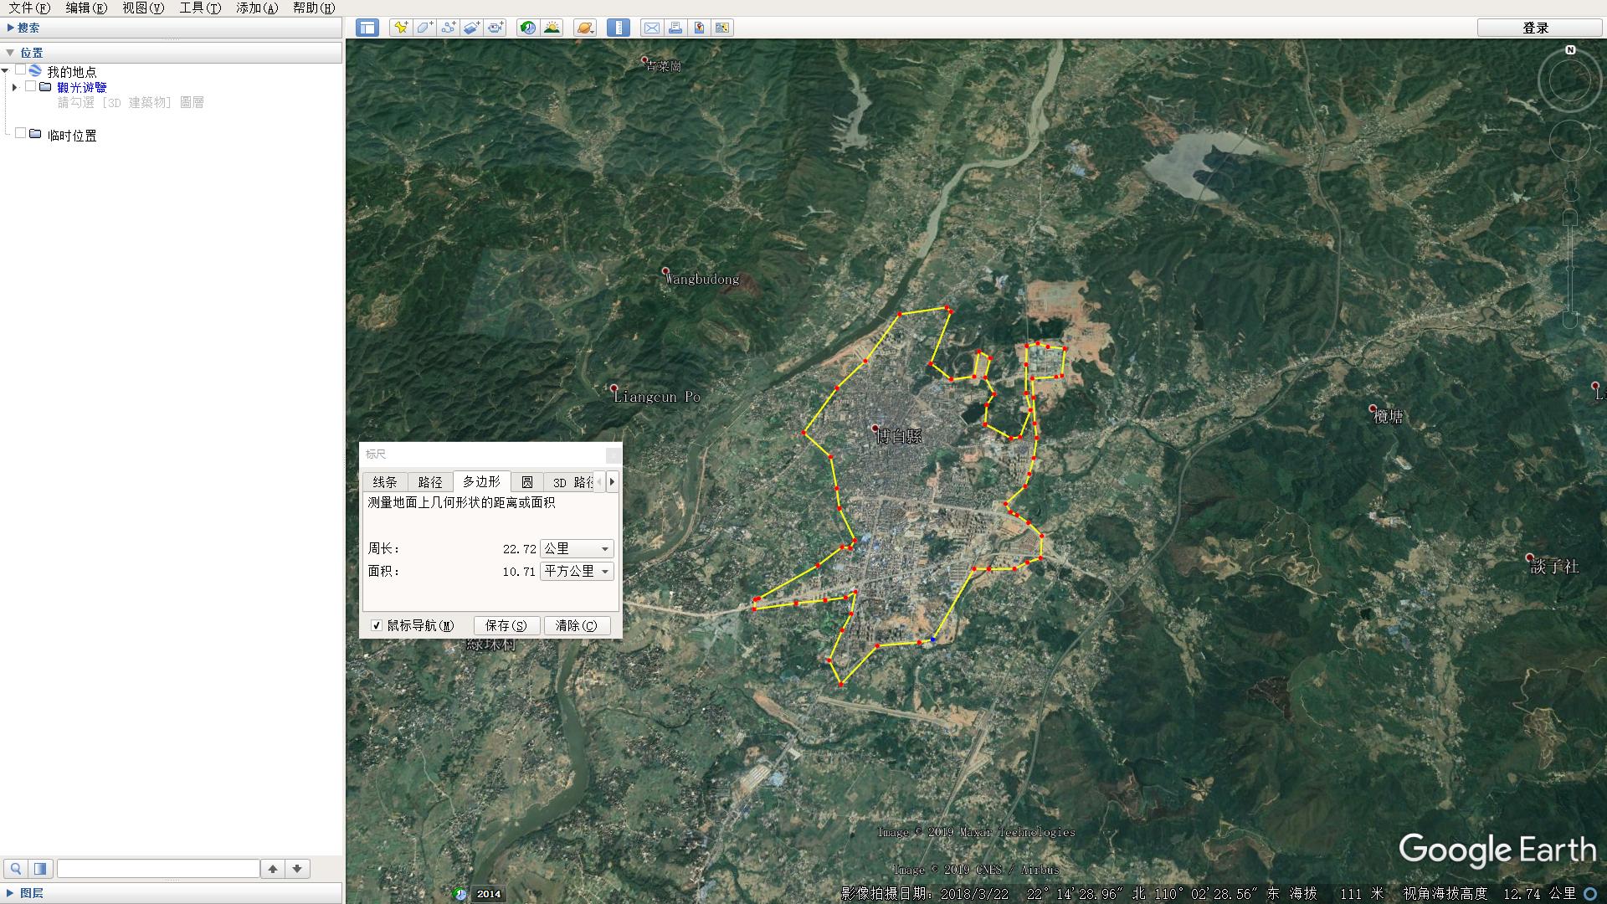Open the email view icon
The height and width of the screenshot is (904, 1607).
pos(652,28)
